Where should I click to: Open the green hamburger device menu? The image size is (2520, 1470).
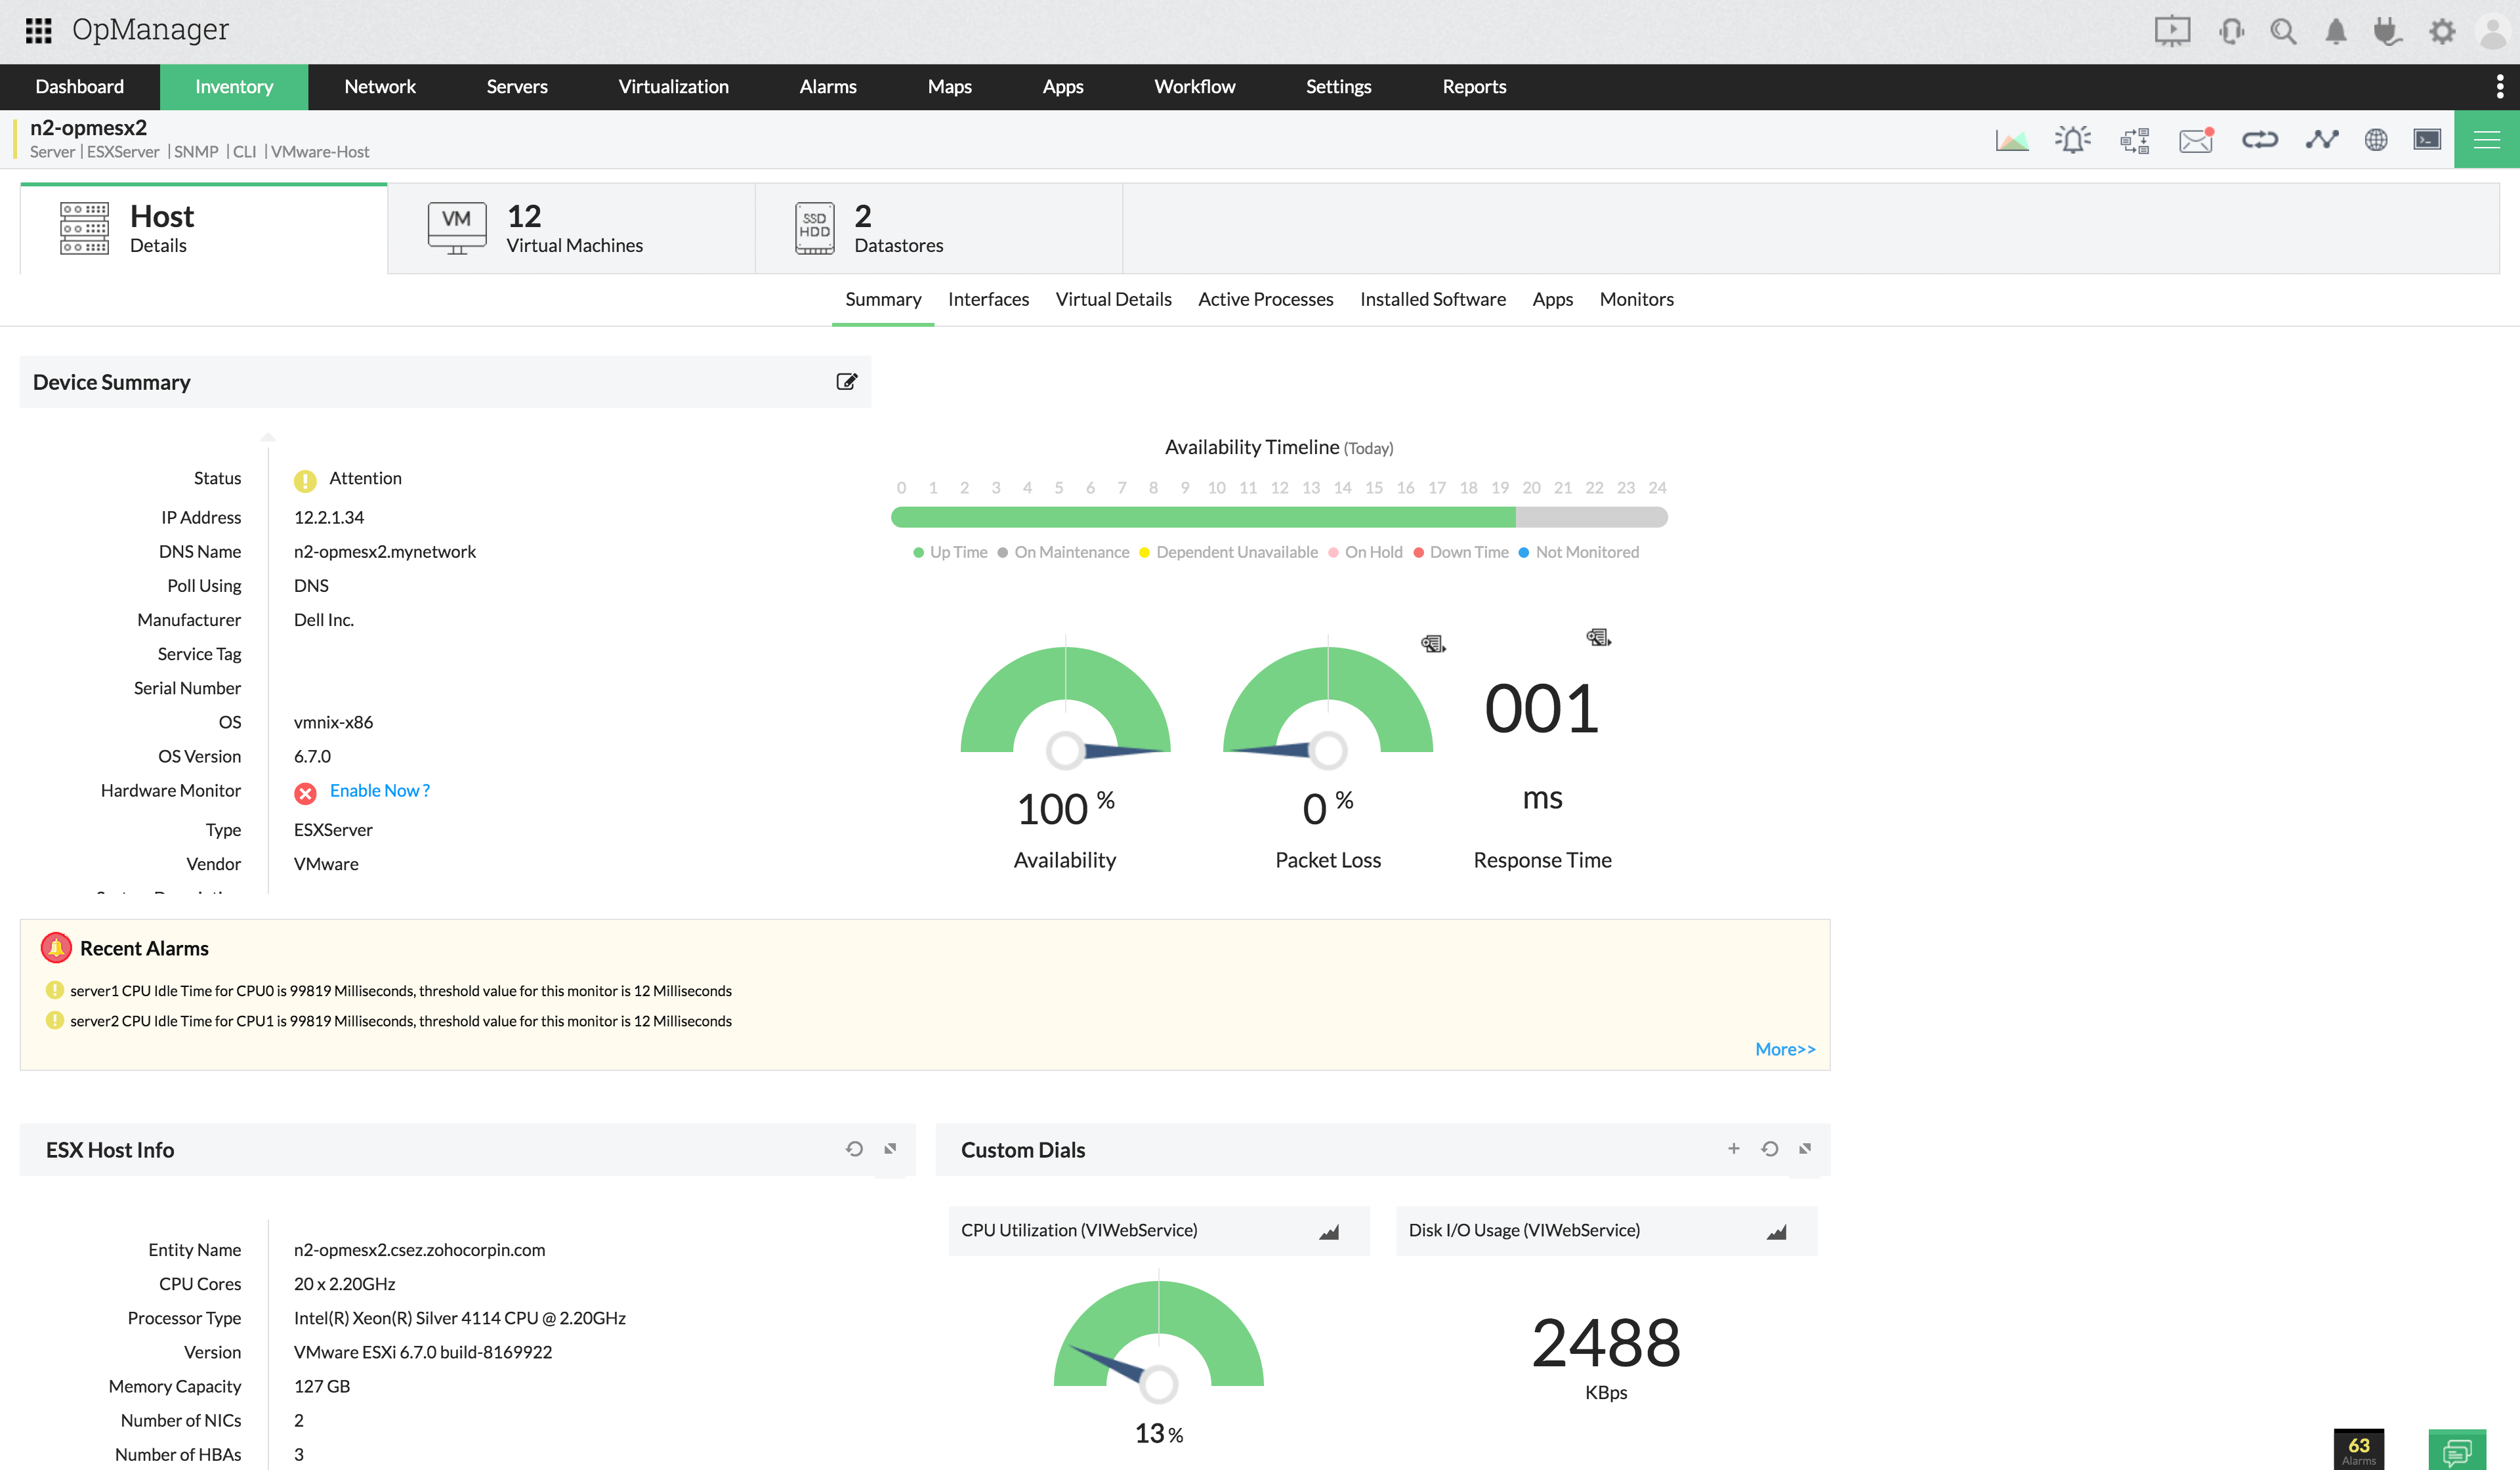pos(2486,140)
